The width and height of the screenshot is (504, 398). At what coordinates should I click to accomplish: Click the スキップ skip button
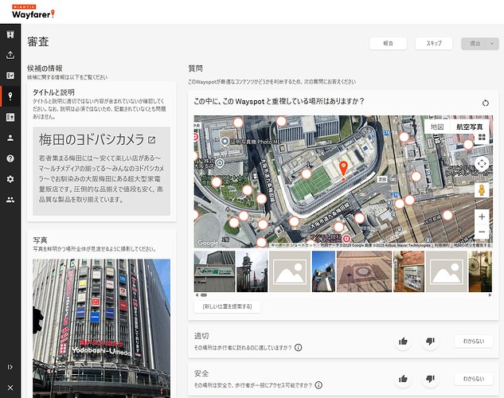click(x=434, y=43)
